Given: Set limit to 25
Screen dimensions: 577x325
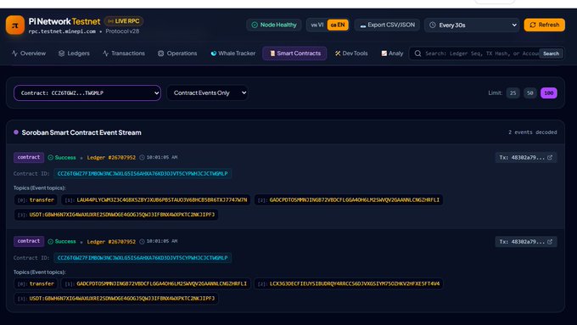Looking at the screenshot, I should pos(513,92).
